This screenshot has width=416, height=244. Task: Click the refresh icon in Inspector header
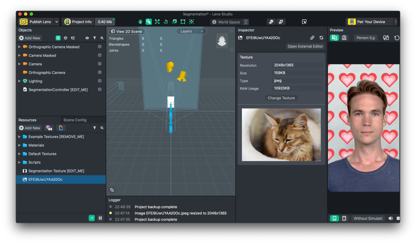[321, 38]
